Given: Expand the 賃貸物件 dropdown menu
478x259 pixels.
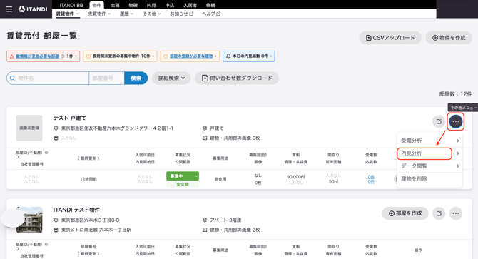Looking at the screenshot, I should click(67, 14).
